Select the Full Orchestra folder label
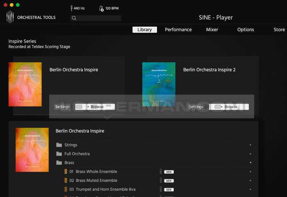Image resolution: width=287 pixels, height=197 pixels. tap(77, 154)
